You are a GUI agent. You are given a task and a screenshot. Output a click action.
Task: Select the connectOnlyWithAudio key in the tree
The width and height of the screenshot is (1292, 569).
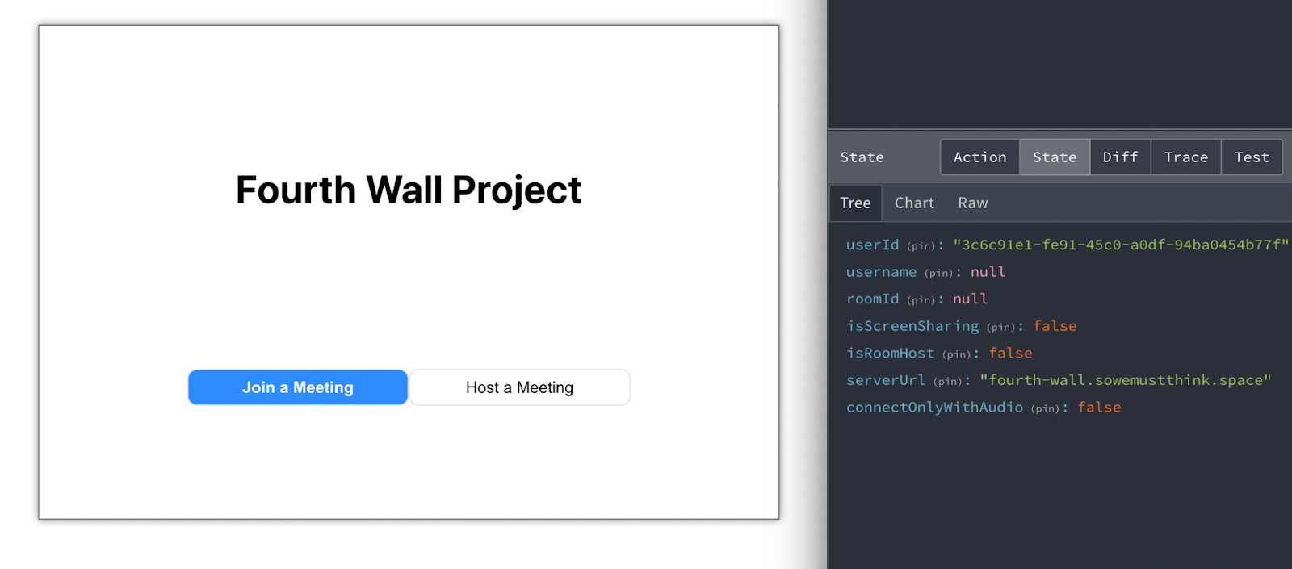pos(934,408)
